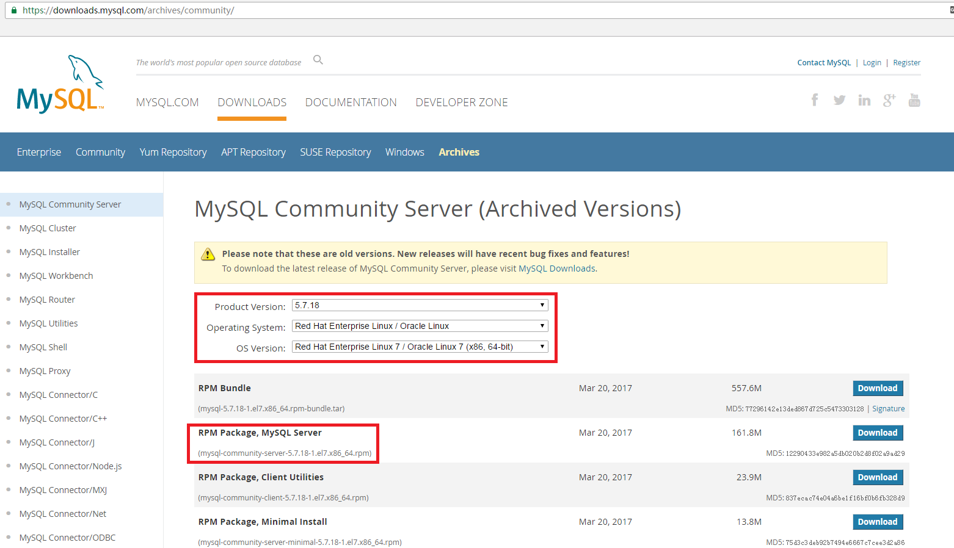
Task: Select the DOWNLOADS main tab
Action: click(252, 103)
